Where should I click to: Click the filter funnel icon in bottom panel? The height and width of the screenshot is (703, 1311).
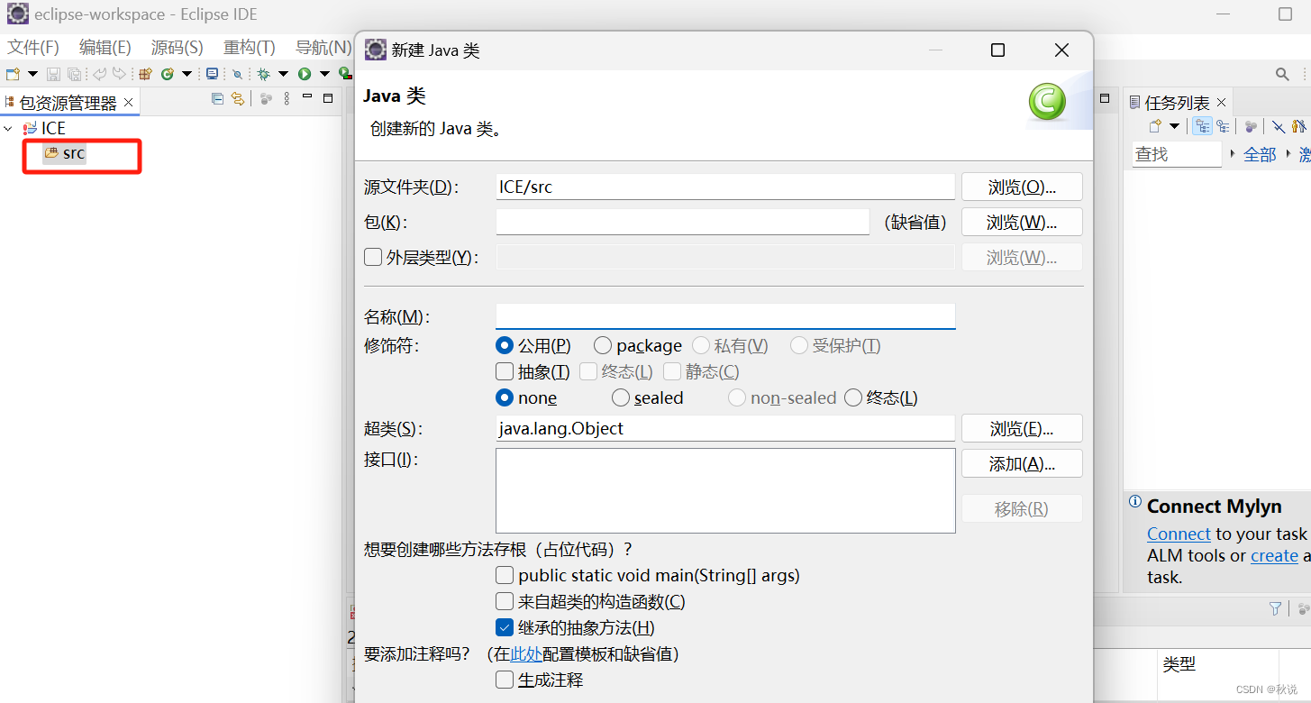(x=1275, y=609)
